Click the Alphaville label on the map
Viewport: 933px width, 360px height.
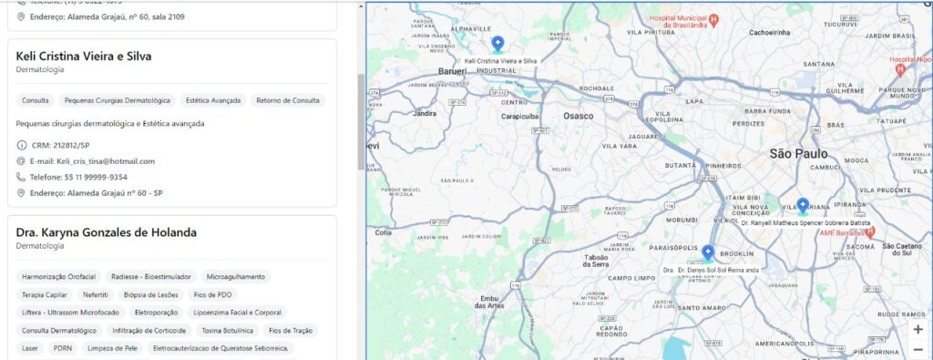coord(471,28)
